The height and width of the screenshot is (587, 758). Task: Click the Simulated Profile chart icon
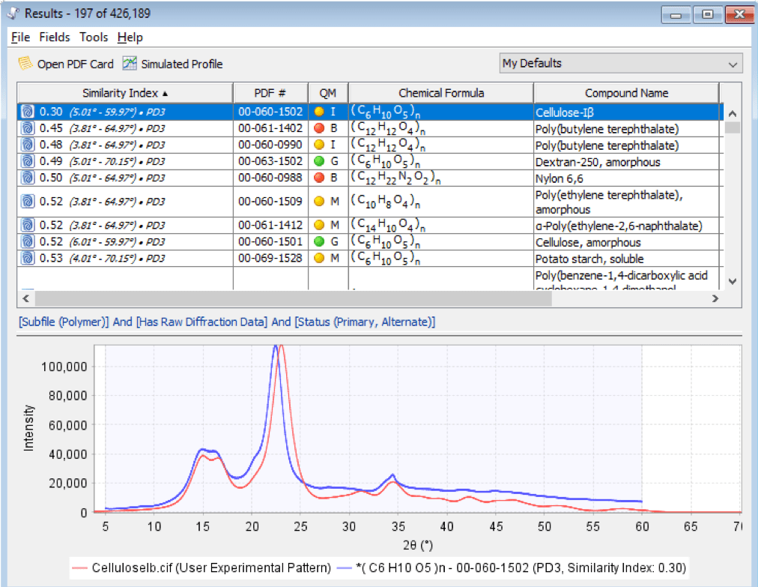click(129, 64)
